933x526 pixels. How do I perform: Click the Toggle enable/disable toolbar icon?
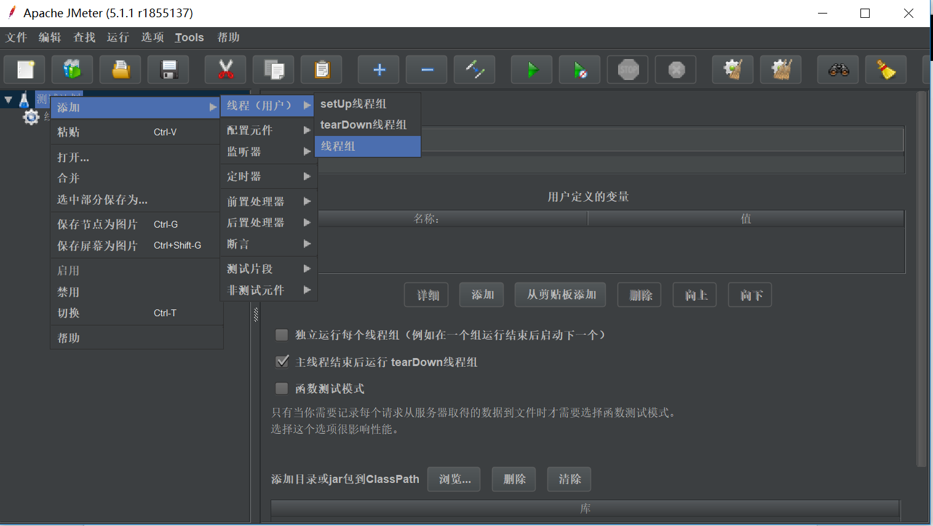[475, 70]
